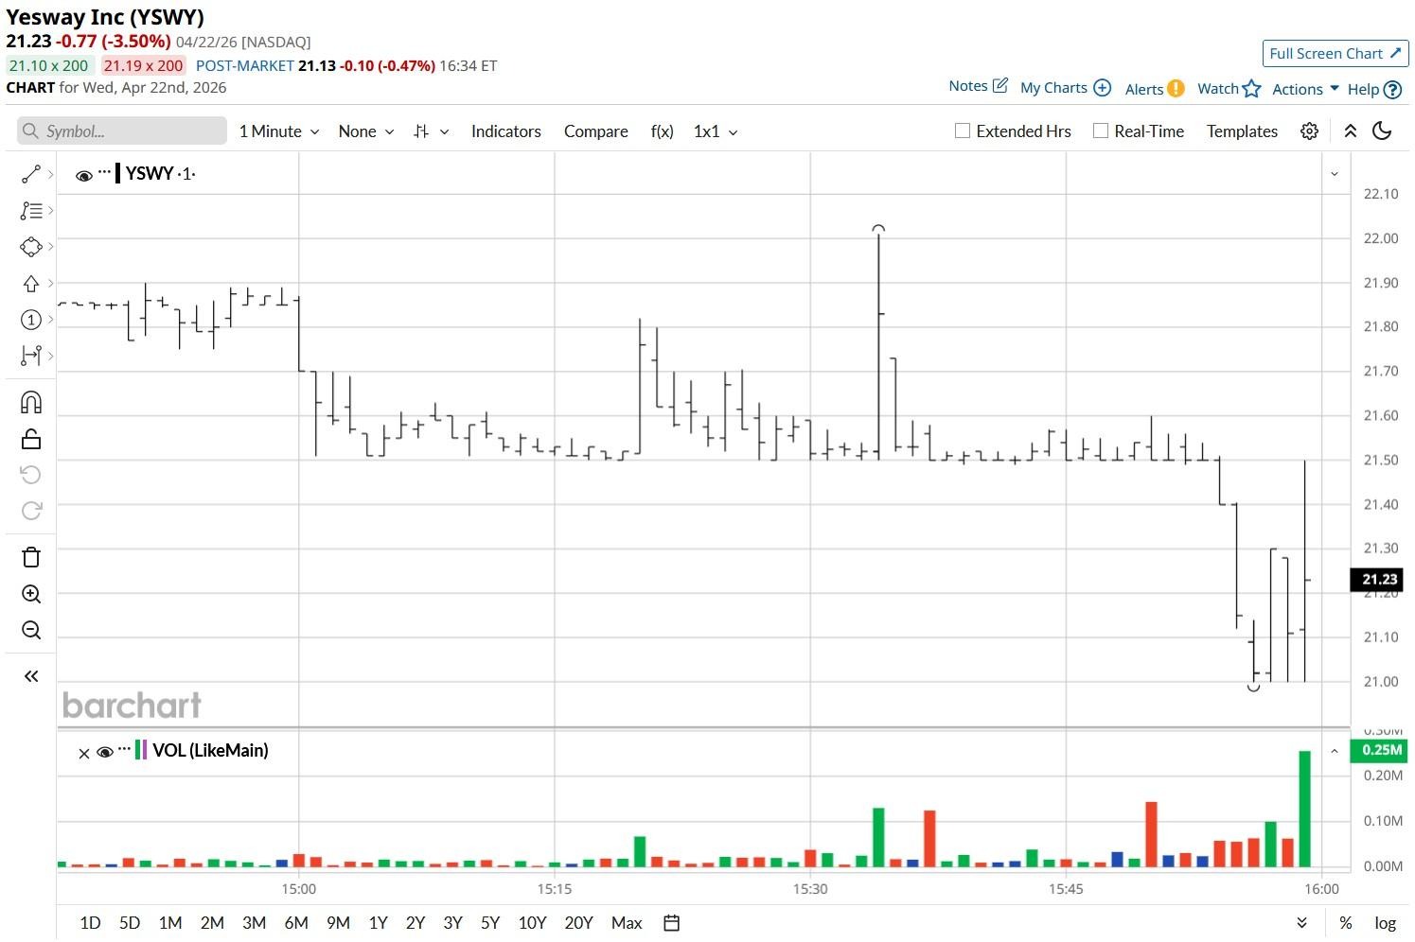
Task: Open the bar type selector
Action: point(431,131)
